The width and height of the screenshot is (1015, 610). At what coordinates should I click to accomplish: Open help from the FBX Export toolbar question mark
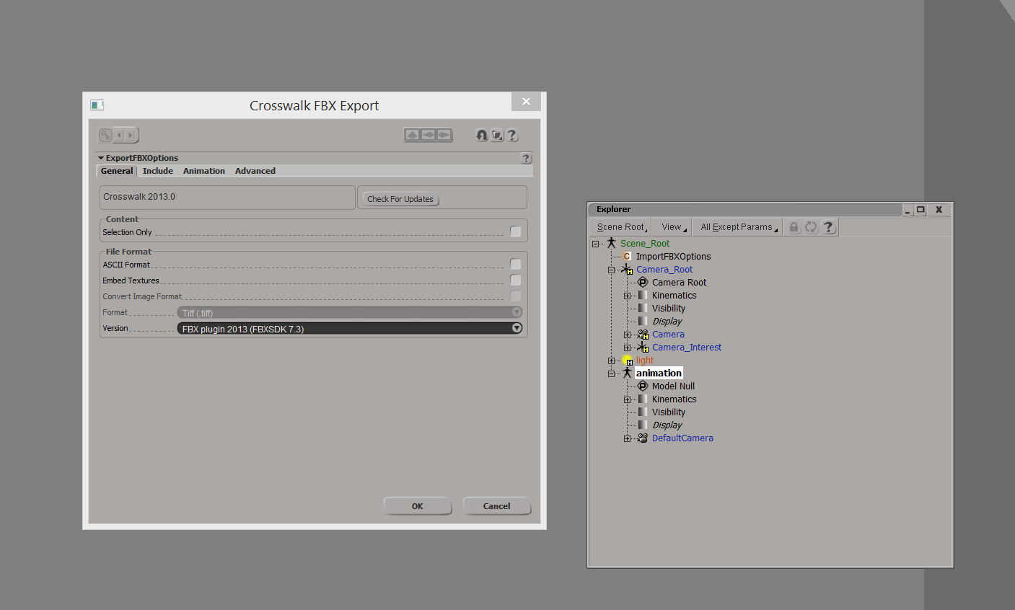tap(511, 135)
